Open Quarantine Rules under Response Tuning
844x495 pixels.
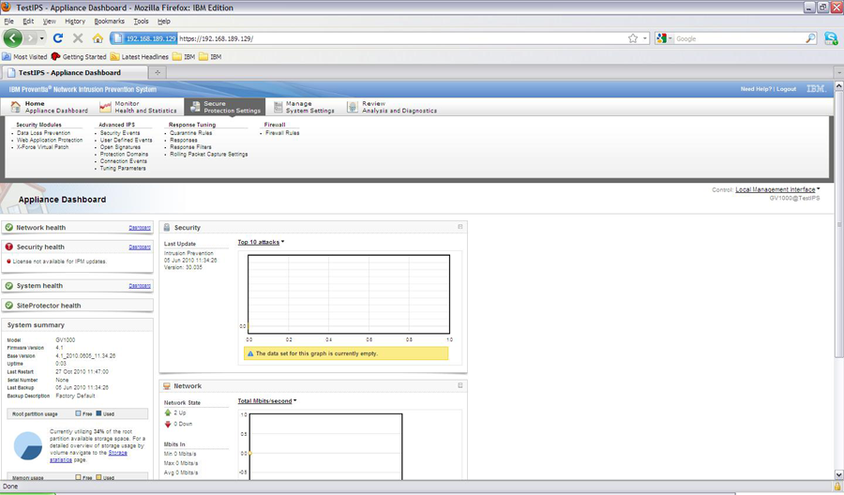(x=190, y=133)
